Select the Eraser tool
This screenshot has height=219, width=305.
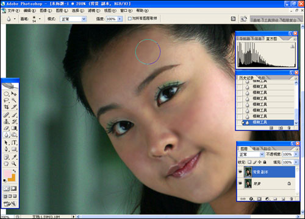(6, 128)
